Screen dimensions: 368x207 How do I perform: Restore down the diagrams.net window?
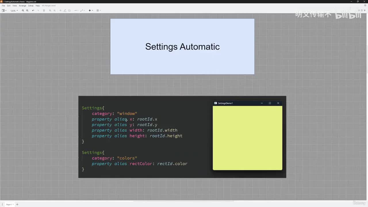pyautogui.click(x=358, y=1)
